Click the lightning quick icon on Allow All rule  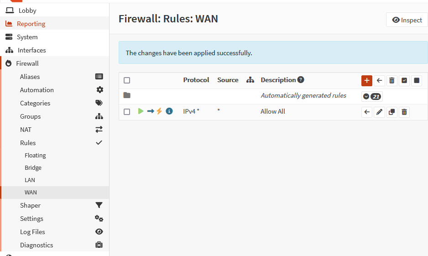pyautogui.click(x=159, y=111)
